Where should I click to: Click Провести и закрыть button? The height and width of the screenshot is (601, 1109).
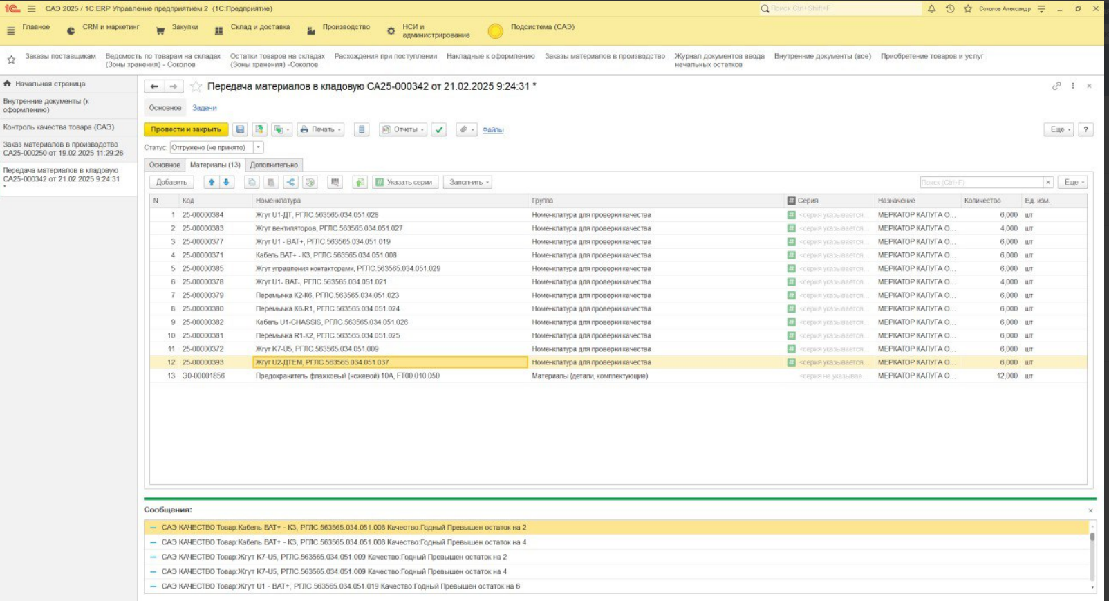coord(186,129)
